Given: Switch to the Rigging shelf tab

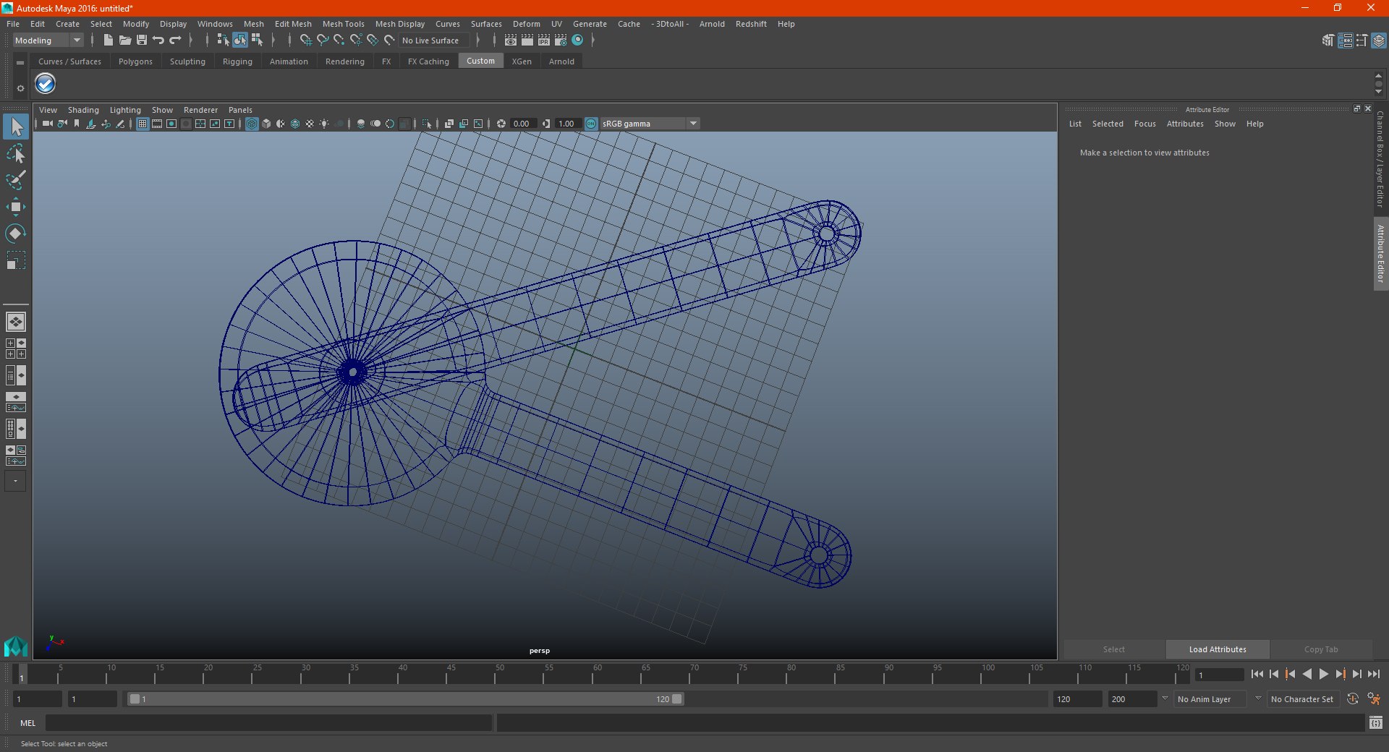Looking at the screenshot, I should pos(237,61).
